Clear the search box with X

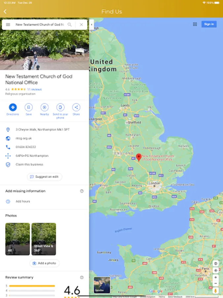81,25
